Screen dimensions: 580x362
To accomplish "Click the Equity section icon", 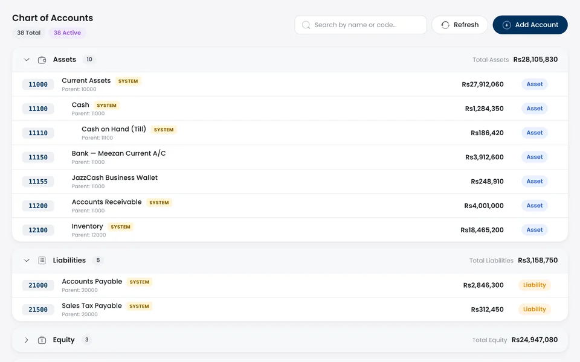I will 42,340.
